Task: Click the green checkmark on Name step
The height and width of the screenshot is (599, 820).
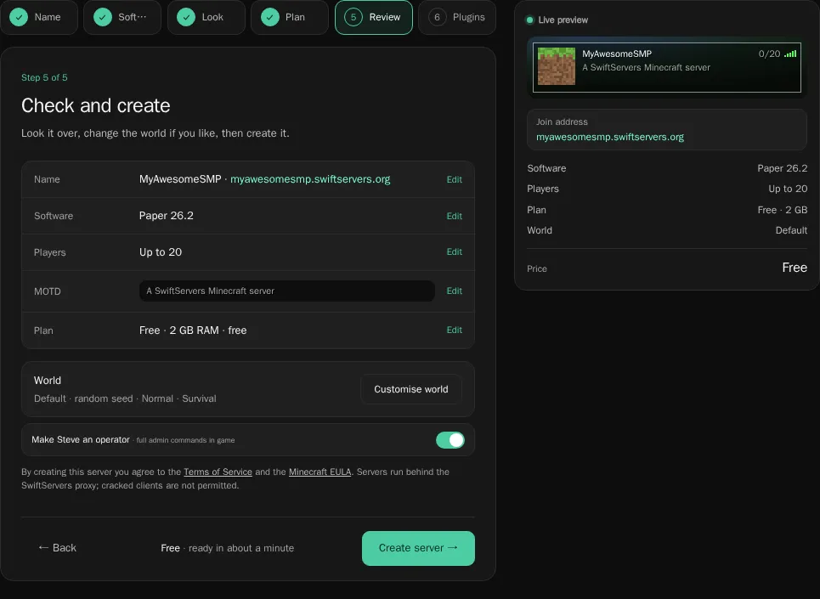Action: point(19,17)
